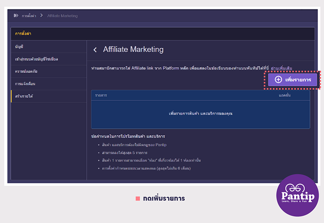The width and height of the screenshot is (324, 223).
Task: Click the เพิ่มรายการ button
Action: [292, 79]
